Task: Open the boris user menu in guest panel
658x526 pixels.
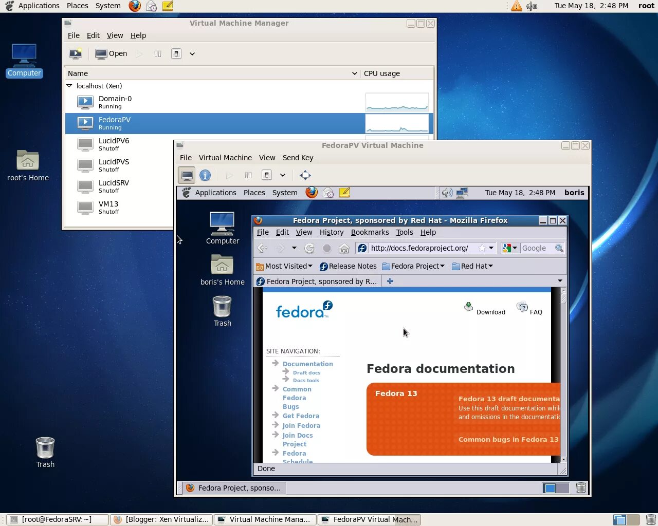Action: click(574, 193)
